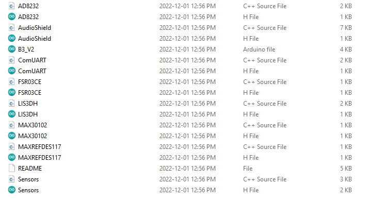Select the Sensors H file Arduino icon
This screenshot has height=200, width=370.
11,190
